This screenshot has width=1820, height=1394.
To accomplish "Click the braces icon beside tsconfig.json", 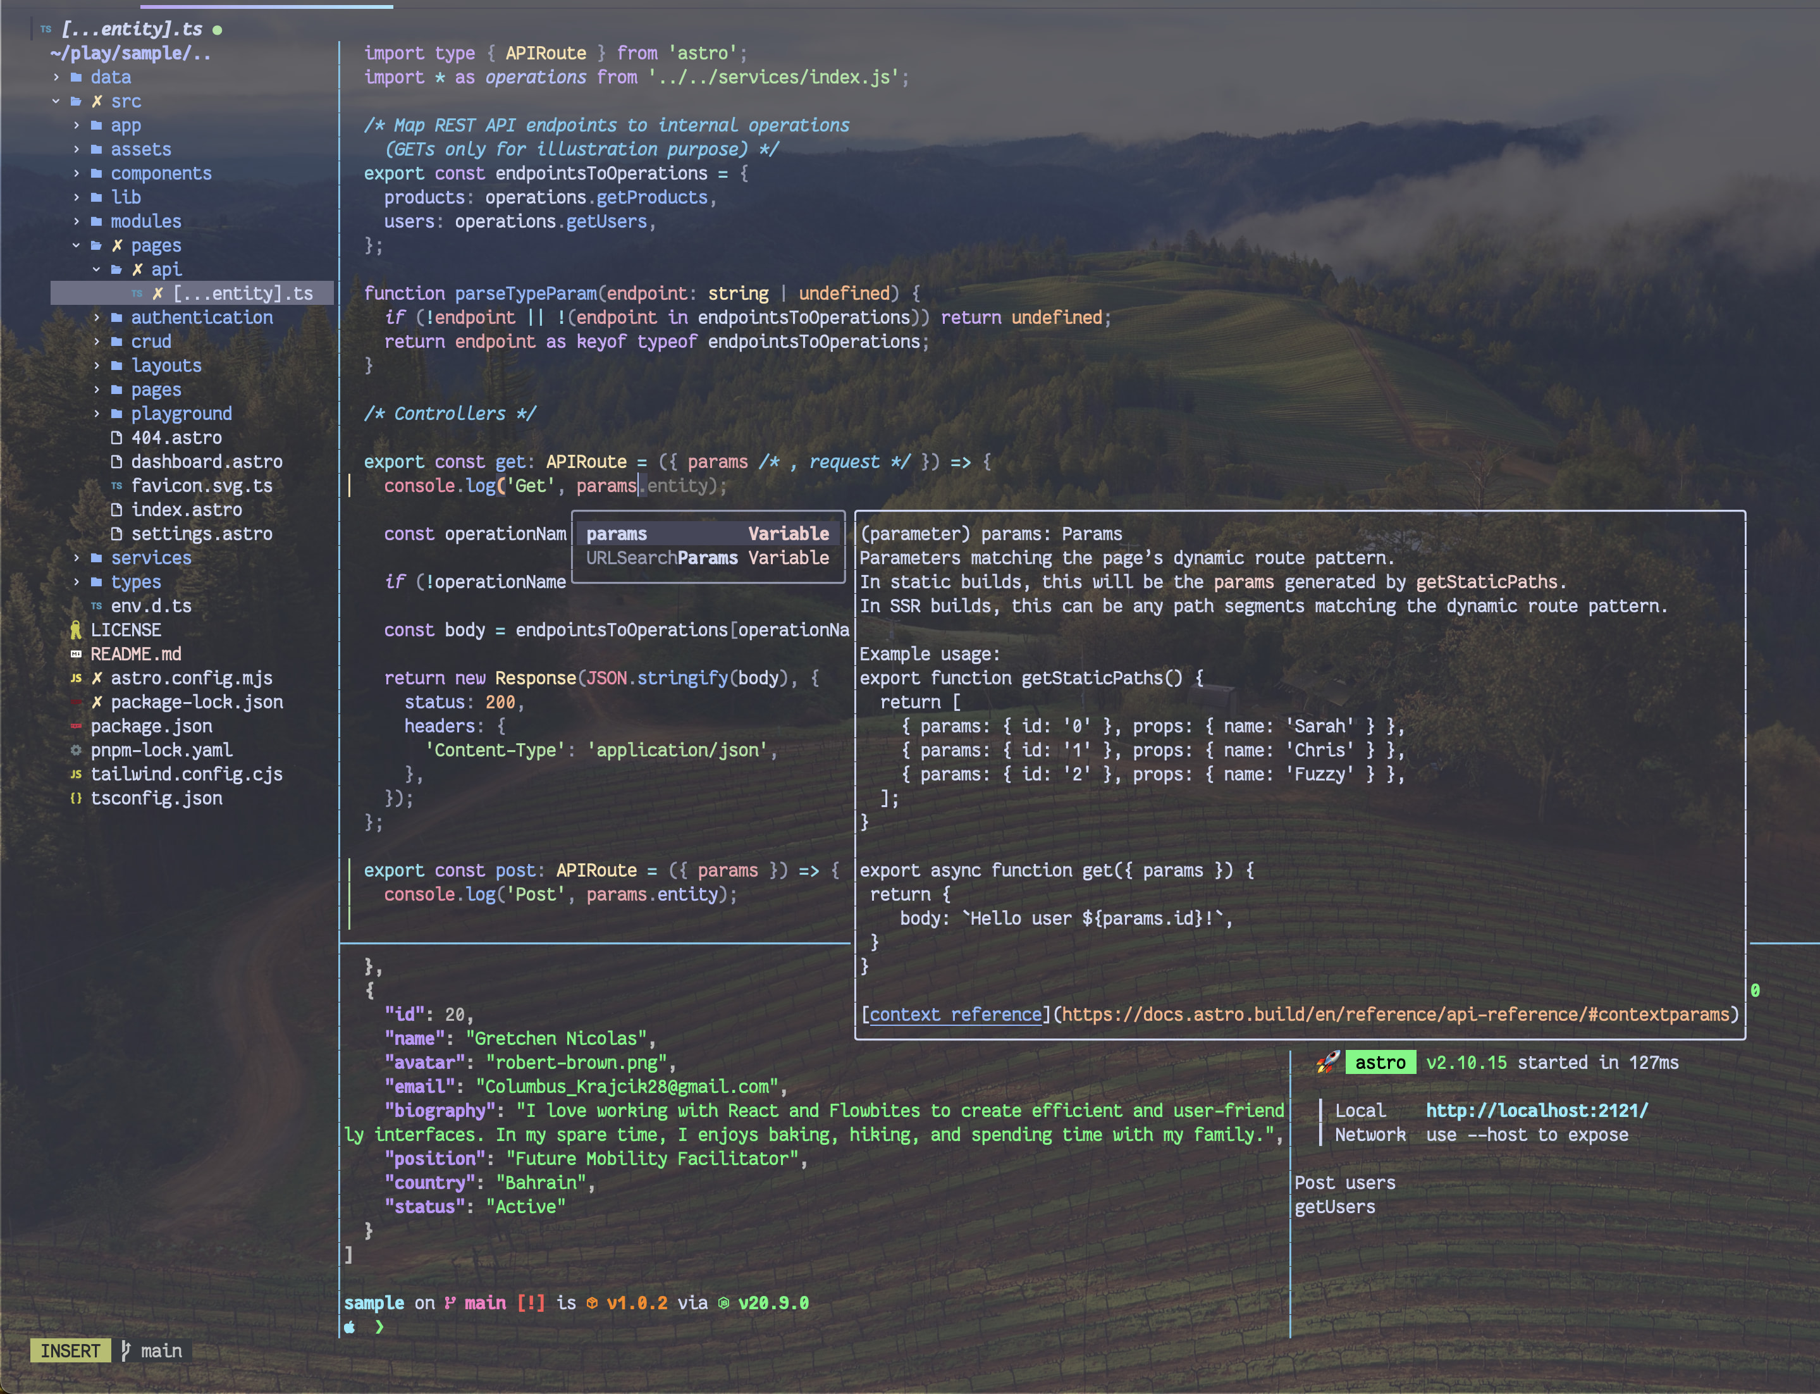I will tap(75, 798).
